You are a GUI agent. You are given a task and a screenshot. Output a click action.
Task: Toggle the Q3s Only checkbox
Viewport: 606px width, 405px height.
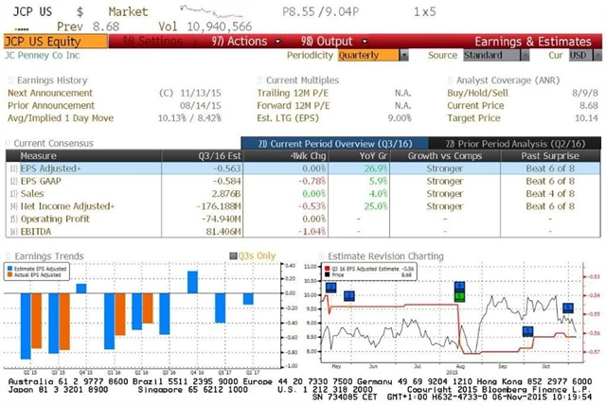tap(233, 255)
